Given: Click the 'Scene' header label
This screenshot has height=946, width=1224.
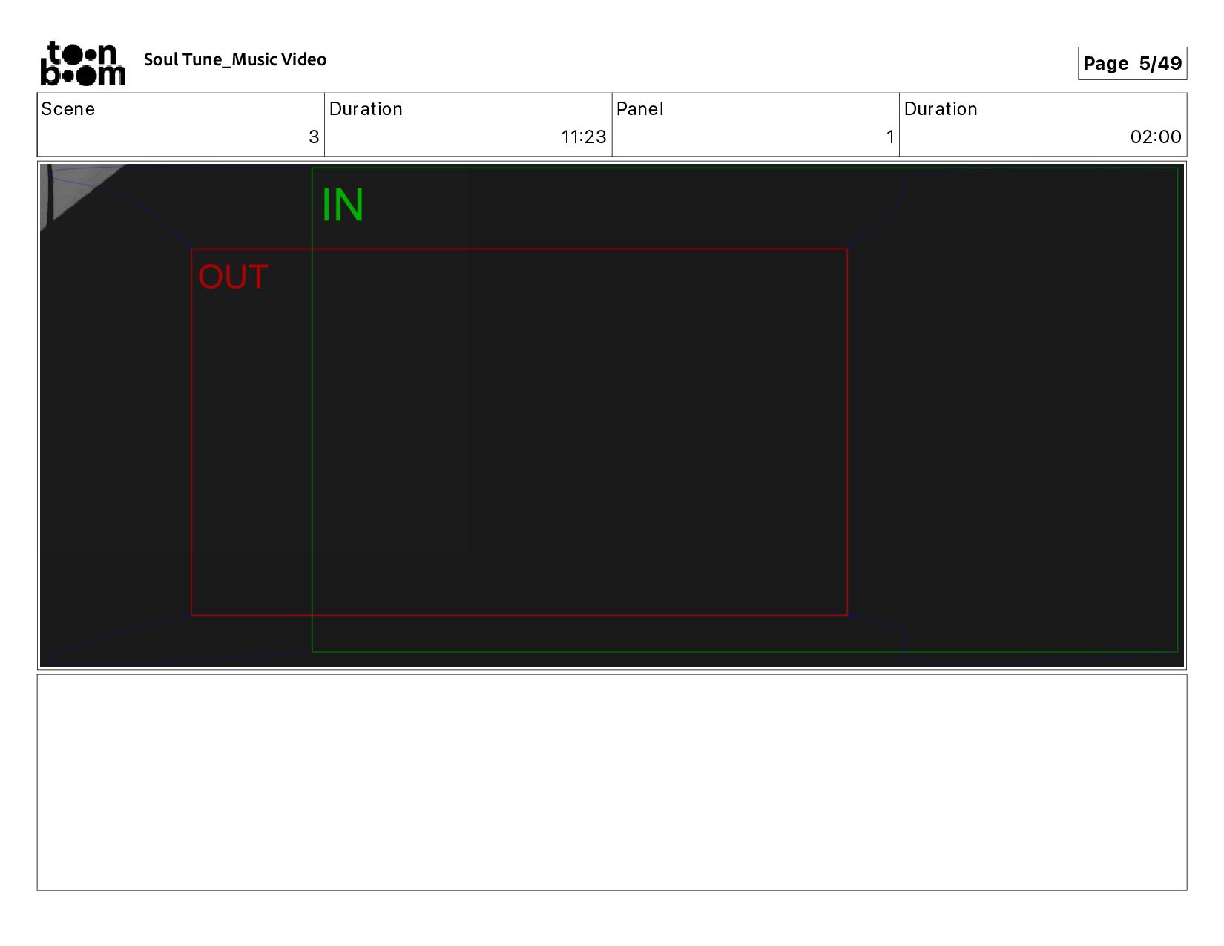Looking at the screenshot, I should pos(68,109).
